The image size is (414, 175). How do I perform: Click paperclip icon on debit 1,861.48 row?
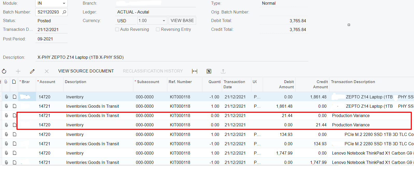6,106
